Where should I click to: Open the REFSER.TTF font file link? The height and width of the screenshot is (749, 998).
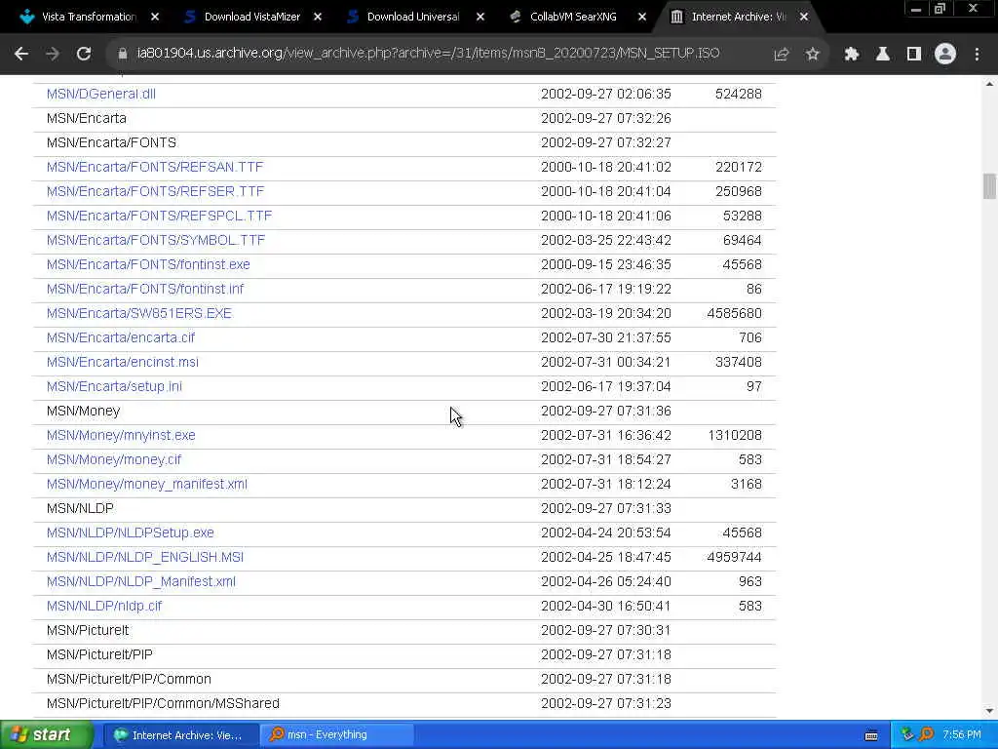click(x=155, y=191)
